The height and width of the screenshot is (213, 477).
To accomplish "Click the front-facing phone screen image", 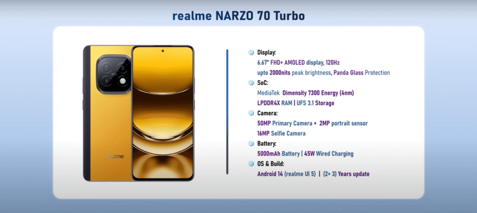I will (x=163, y=113).
